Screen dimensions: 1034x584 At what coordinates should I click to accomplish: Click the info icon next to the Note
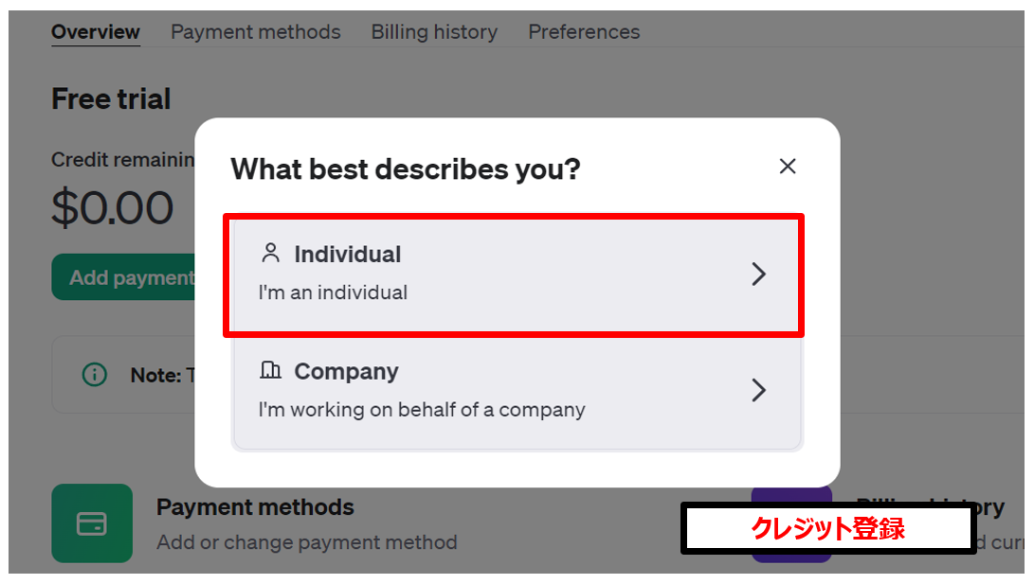[x=94, y=374]
